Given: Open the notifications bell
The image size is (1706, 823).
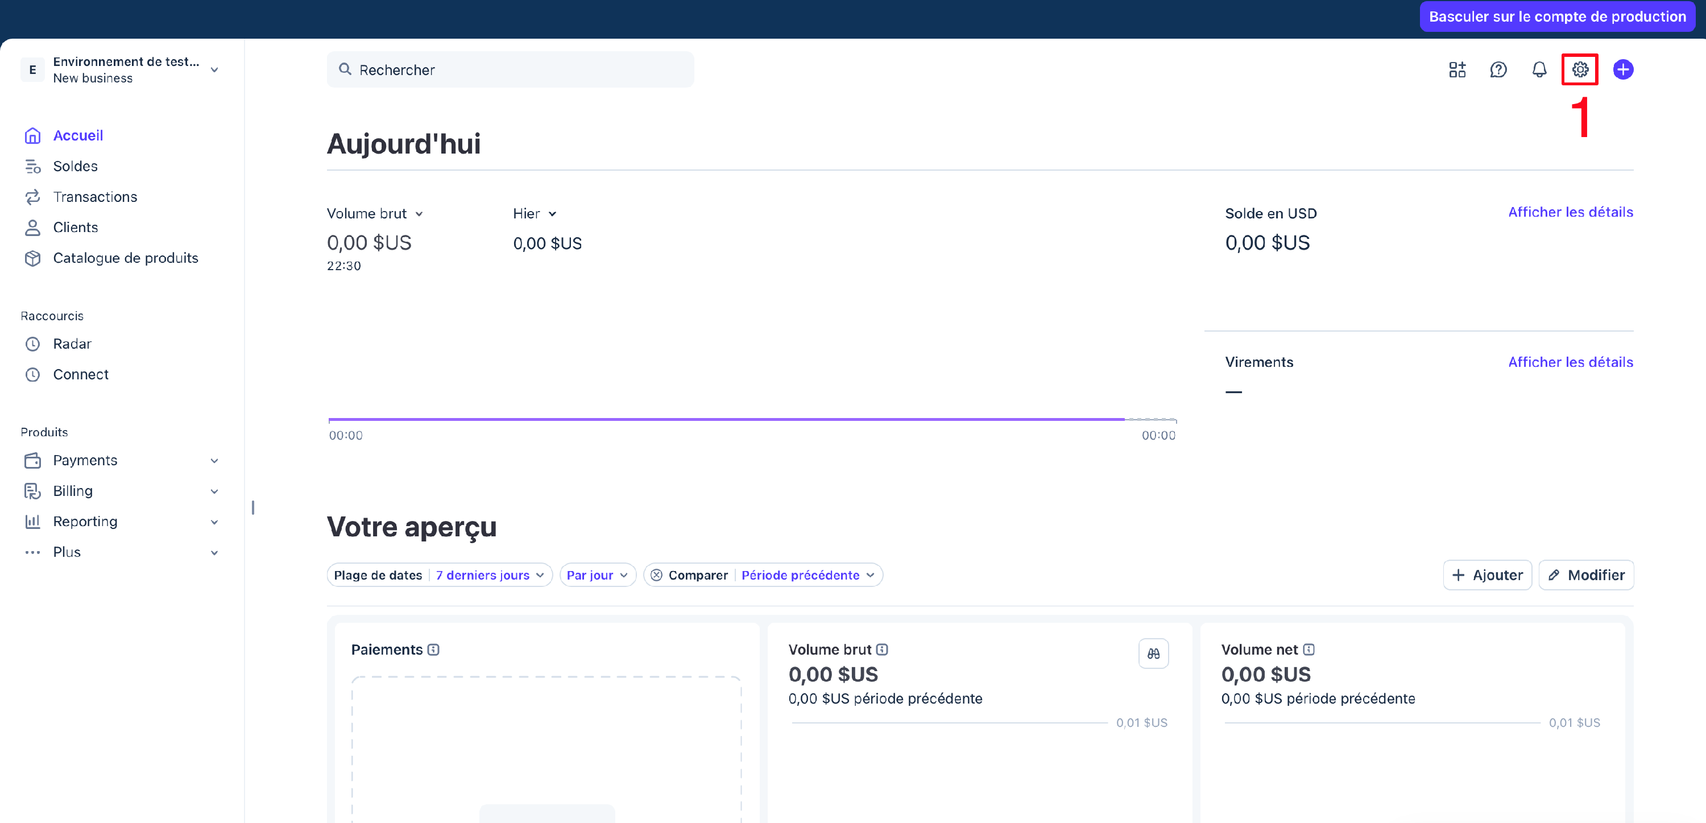Looking at the screenshot, I should (x=1539, y=69).
